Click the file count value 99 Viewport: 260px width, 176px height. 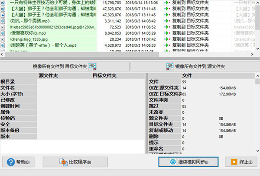point(184,82)
